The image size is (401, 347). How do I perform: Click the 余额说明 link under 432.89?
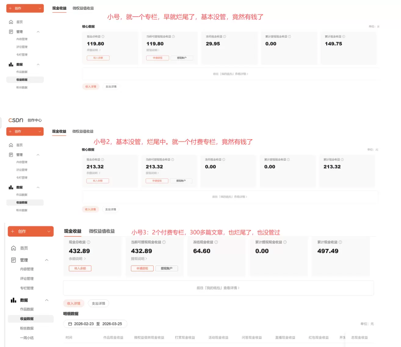(77, 259)
